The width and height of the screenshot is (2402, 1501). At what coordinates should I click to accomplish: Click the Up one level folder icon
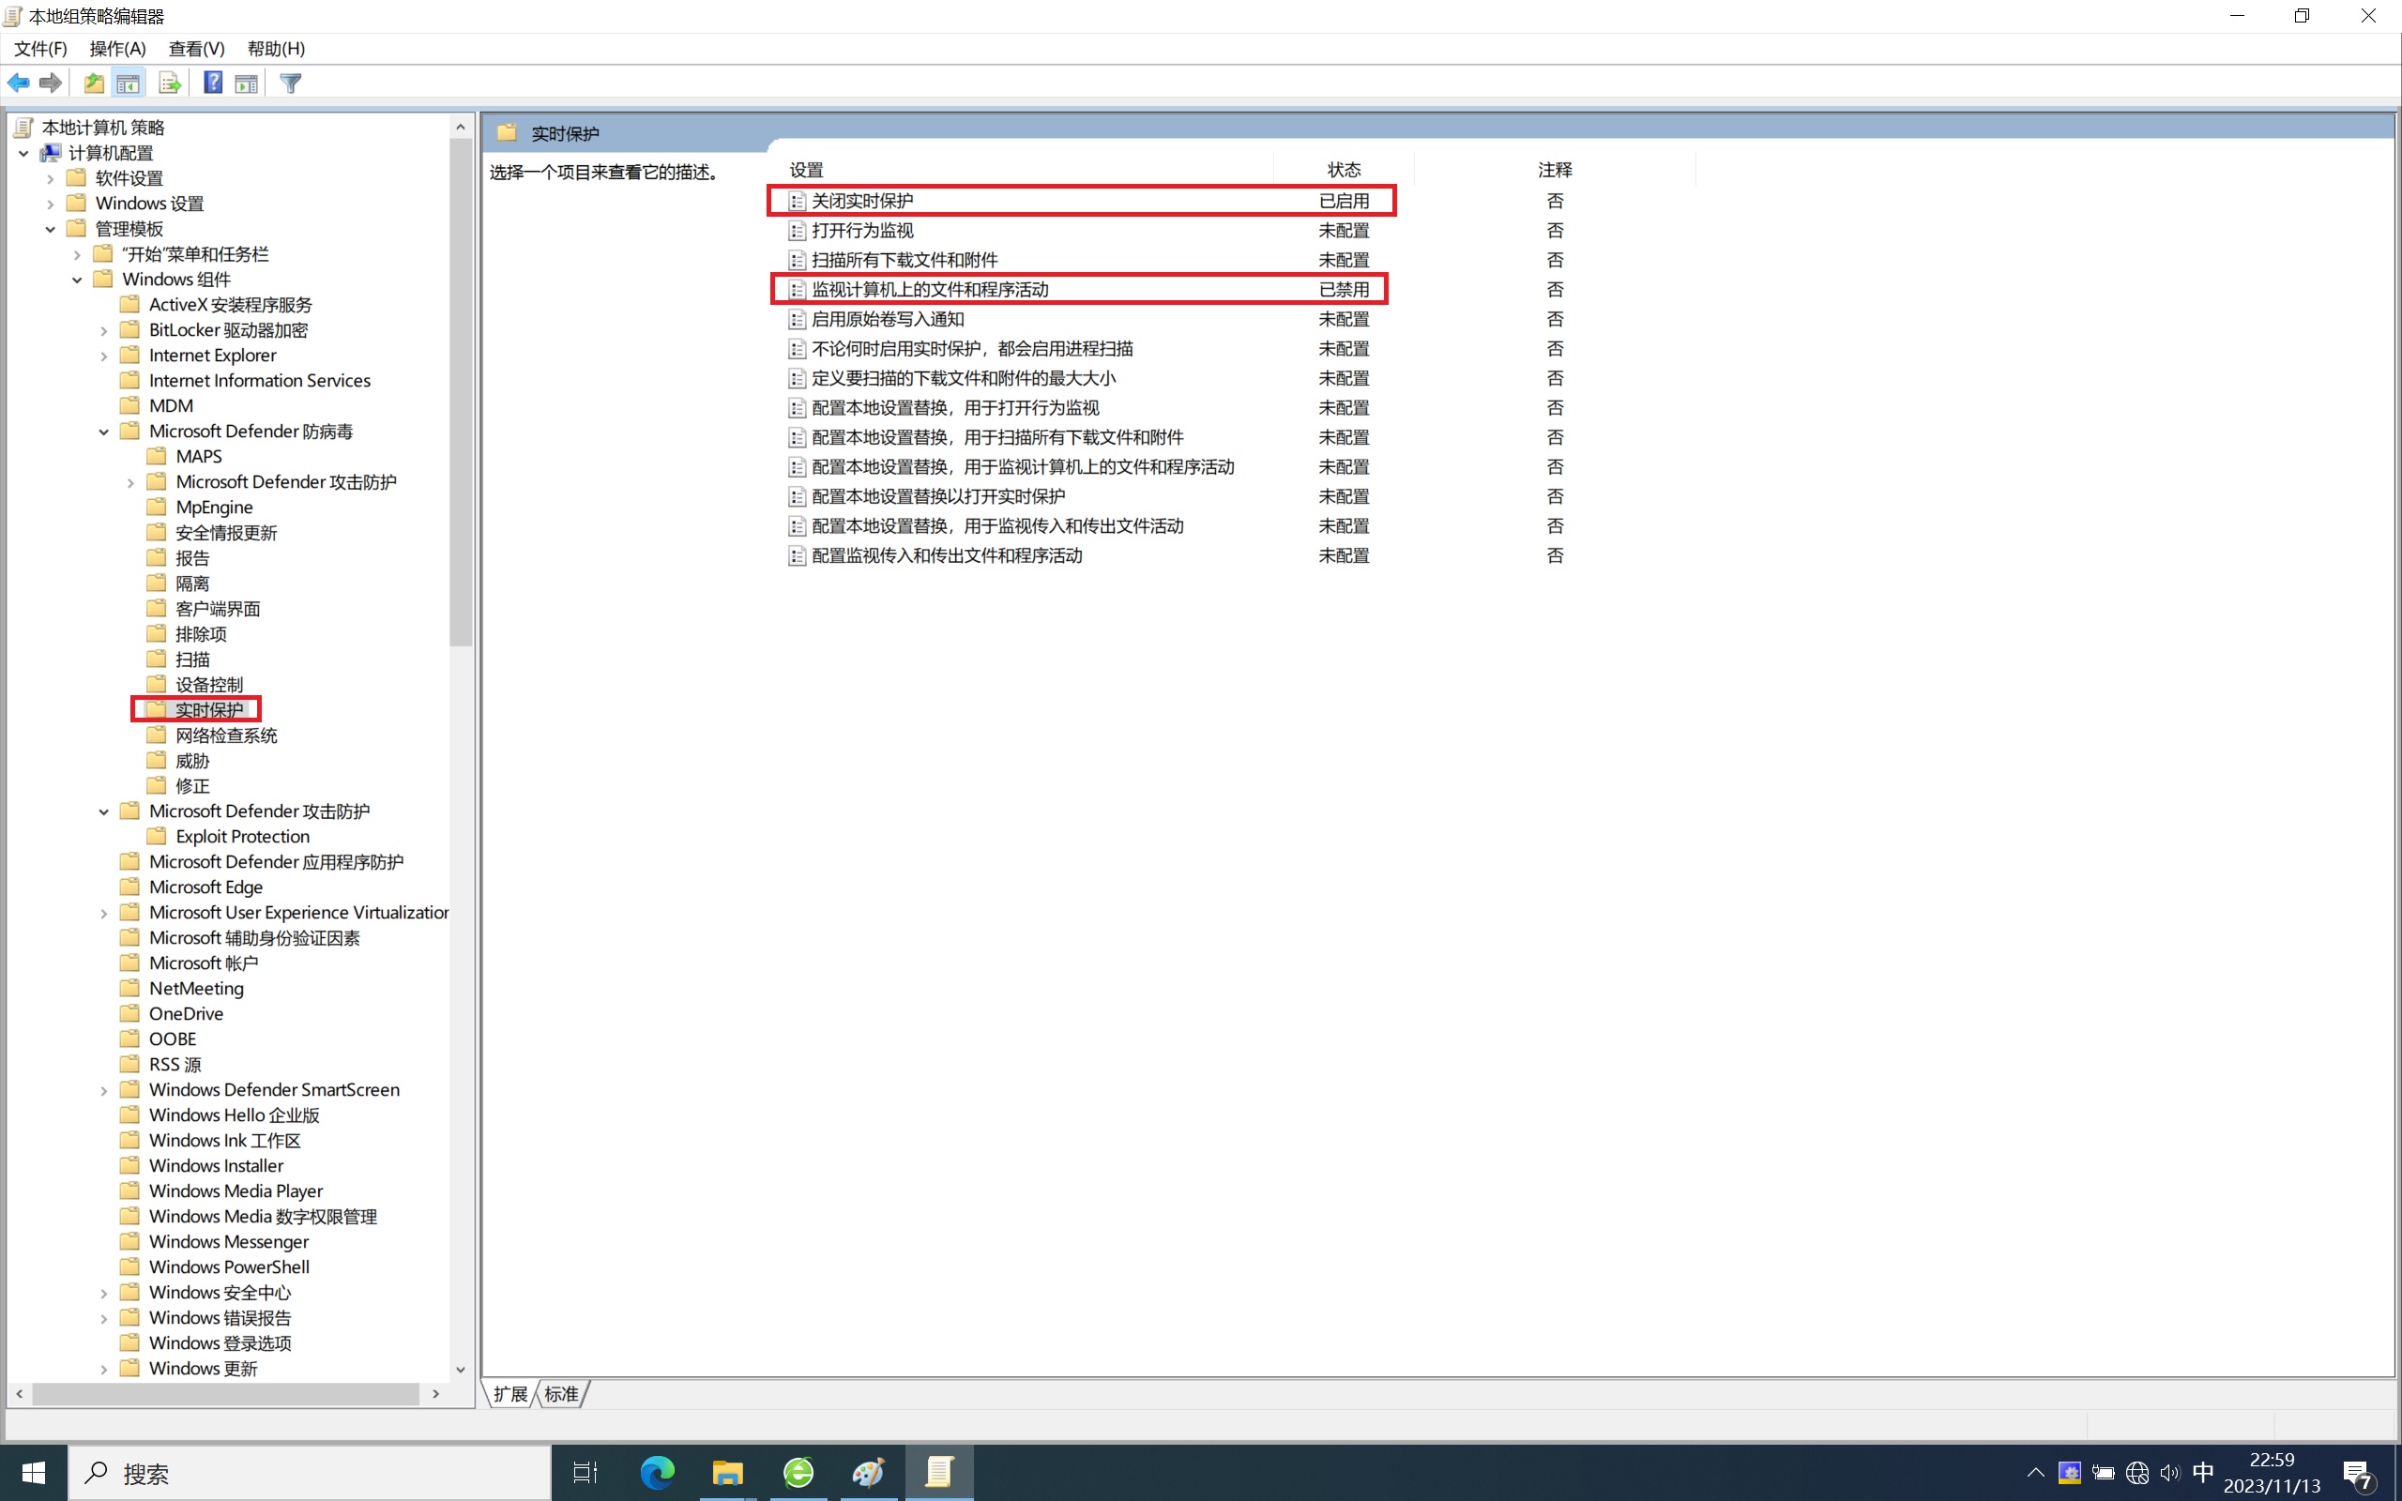(x=93, y=83)
